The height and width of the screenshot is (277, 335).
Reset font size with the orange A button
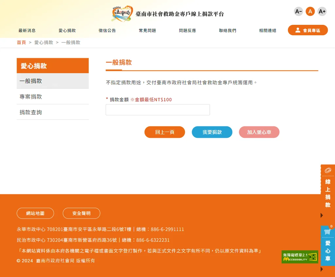(x=310, y=11)
